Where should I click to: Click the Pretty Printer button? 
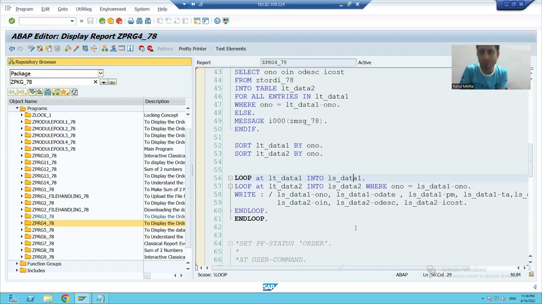click(x=193, y=49)
